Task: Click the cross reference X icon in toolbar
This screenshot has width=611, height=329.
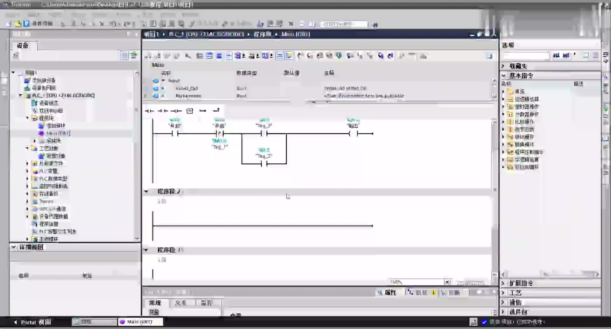Action: [291, 24]
